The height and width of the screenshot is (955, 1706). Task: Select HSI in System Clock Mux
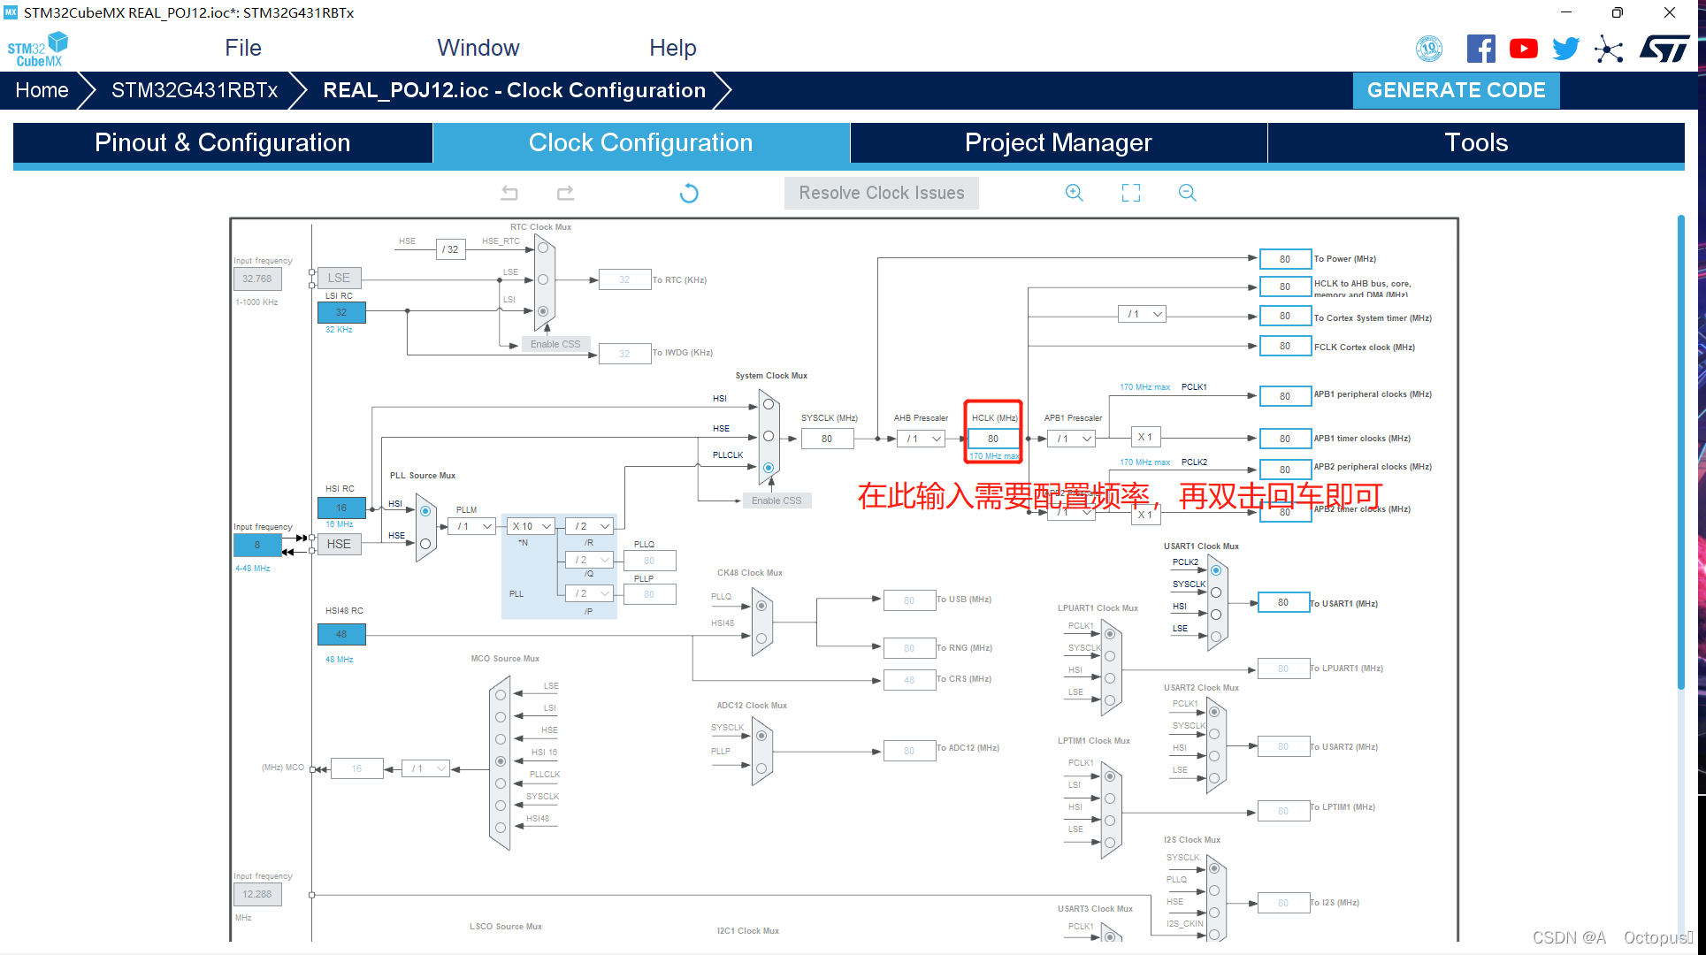tap(769, 404)
